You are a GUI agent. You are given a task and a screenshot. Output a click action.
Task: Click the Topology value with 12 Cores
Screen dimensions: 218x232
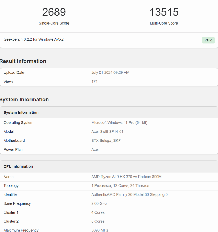tap(120, 186)
